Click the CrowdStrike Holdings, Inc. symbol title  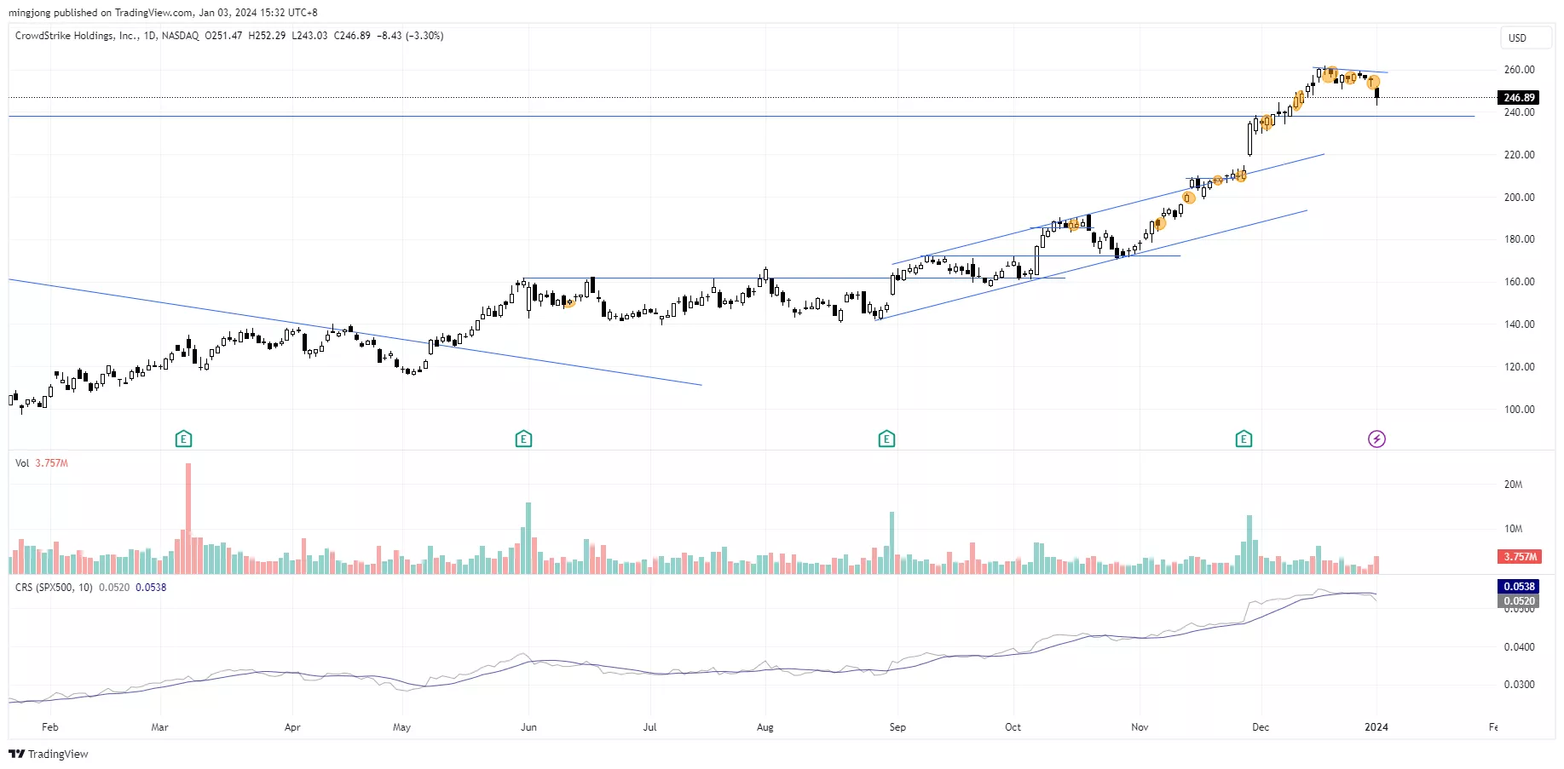click(x=77, y=36)
